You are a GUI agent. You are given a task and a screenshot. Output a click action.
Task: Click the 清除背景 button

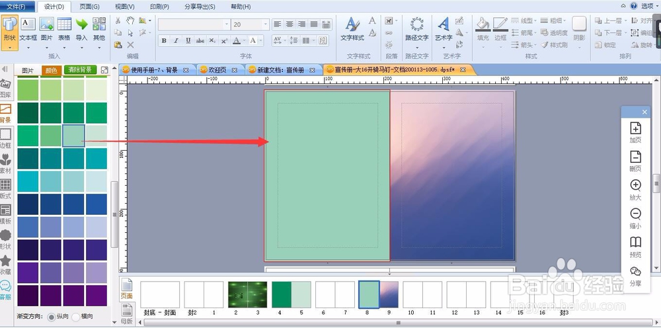[80, 70]
